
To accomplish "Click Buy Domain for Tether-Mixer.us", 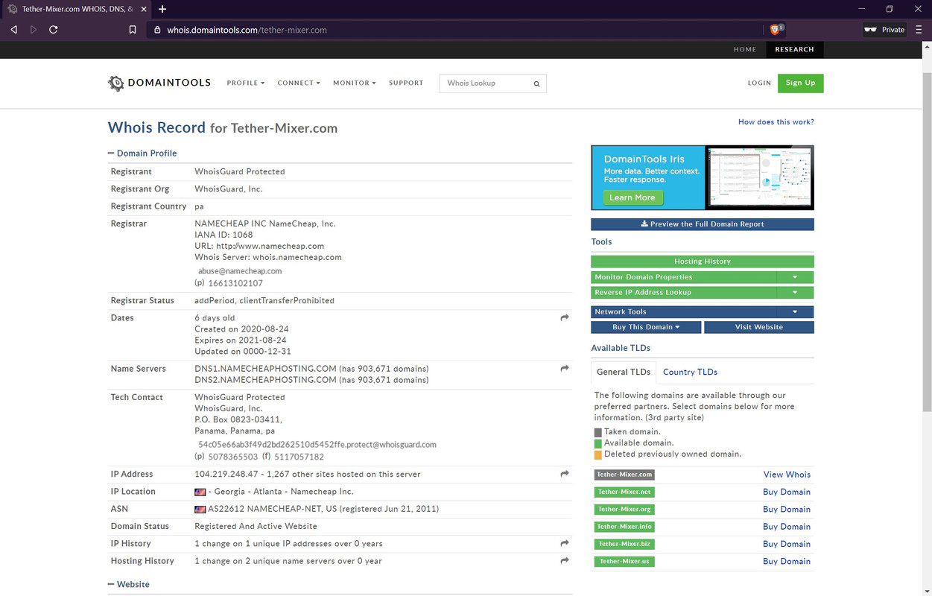I will (787, 562).
